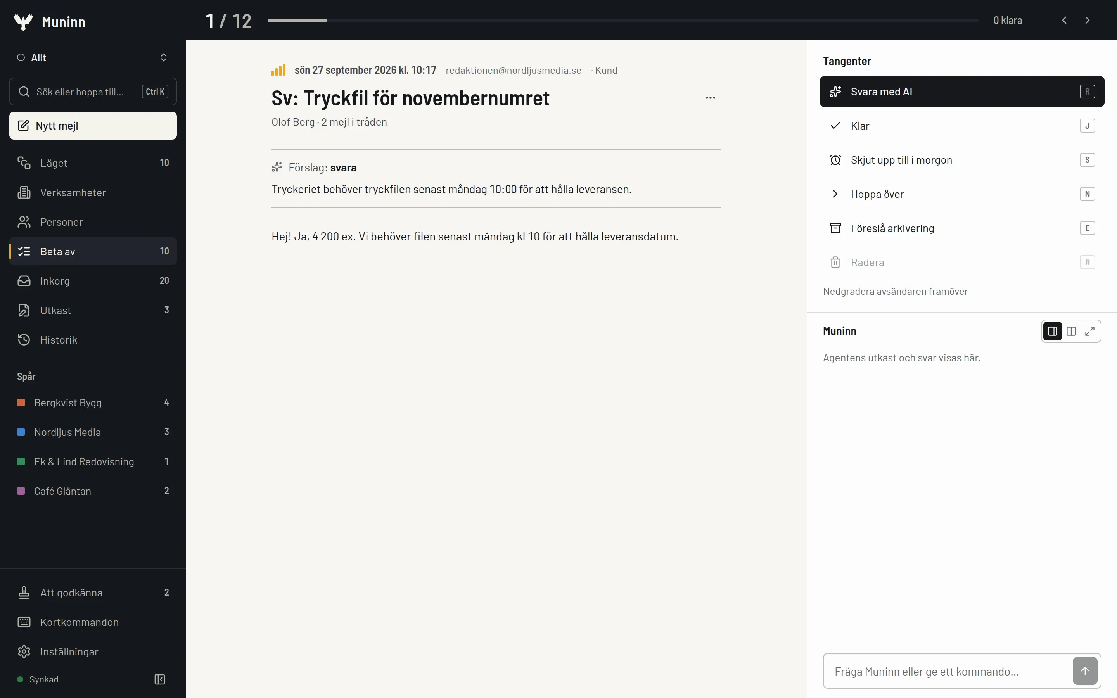This screenshot has height=698, width=1117.
Task: Go to next email with right arrow
Action: 1088,20
